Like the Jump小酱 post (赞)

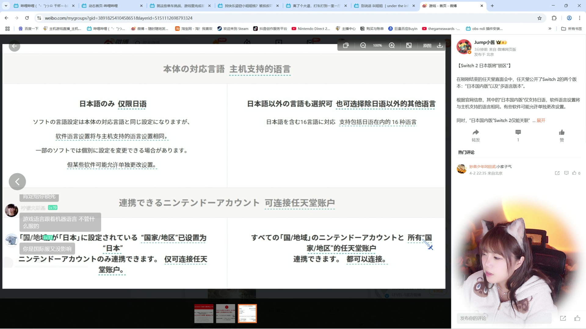(562, 136)
